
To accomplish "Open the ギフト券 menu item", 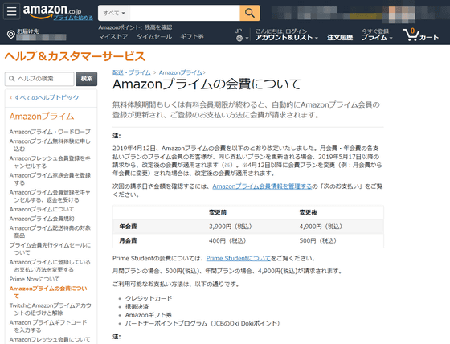I will pyautogui.click(x=192, y=37).
